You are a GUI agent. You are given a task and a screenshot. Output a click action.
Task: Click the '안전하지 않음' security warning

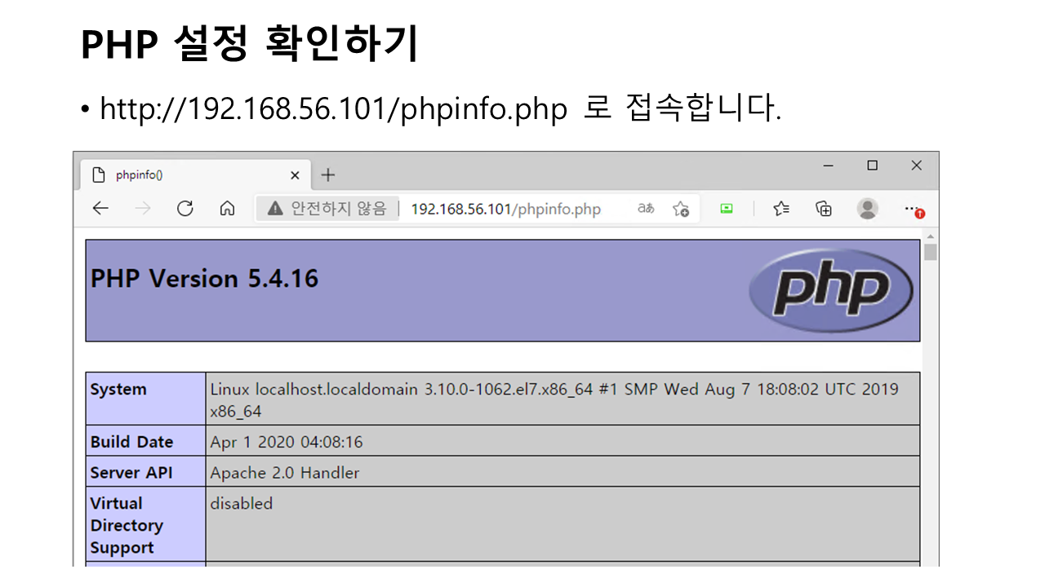click(327, 209)
